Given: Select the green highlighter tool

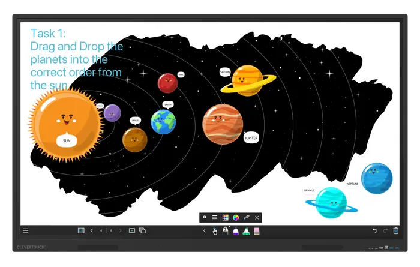Looking at the screenshot, I should 246,231.
